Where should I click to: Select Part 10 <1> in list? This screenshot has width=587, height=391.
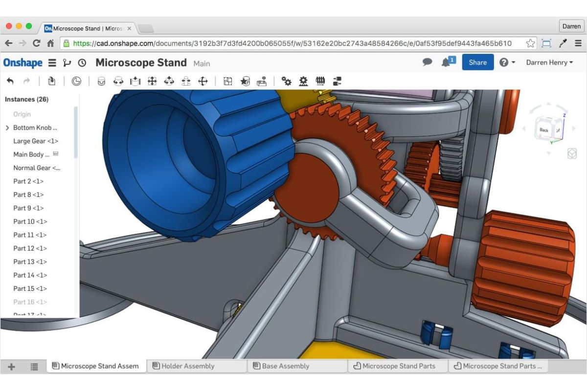coord(30,221)
